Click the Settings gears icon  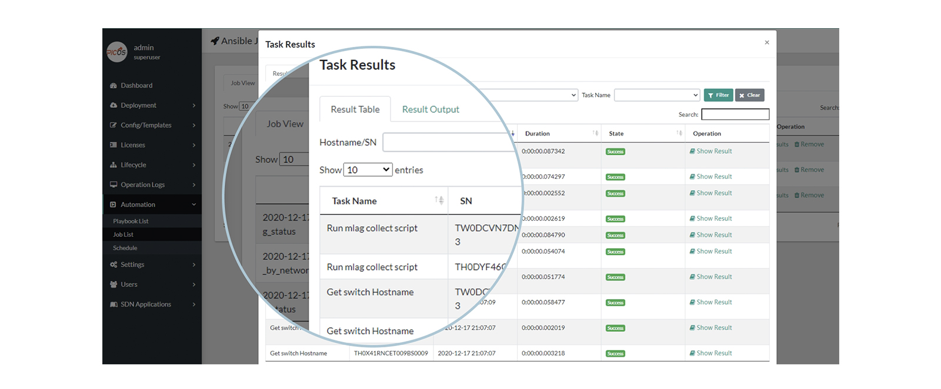point(114,265)
